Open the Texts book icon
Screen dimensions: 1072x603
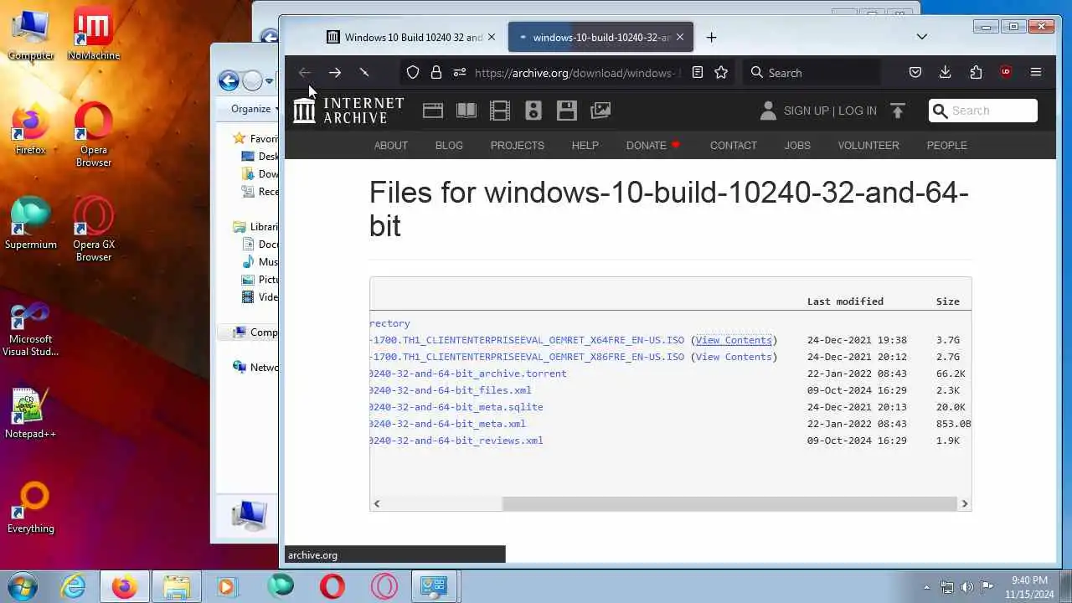point(466,111)
